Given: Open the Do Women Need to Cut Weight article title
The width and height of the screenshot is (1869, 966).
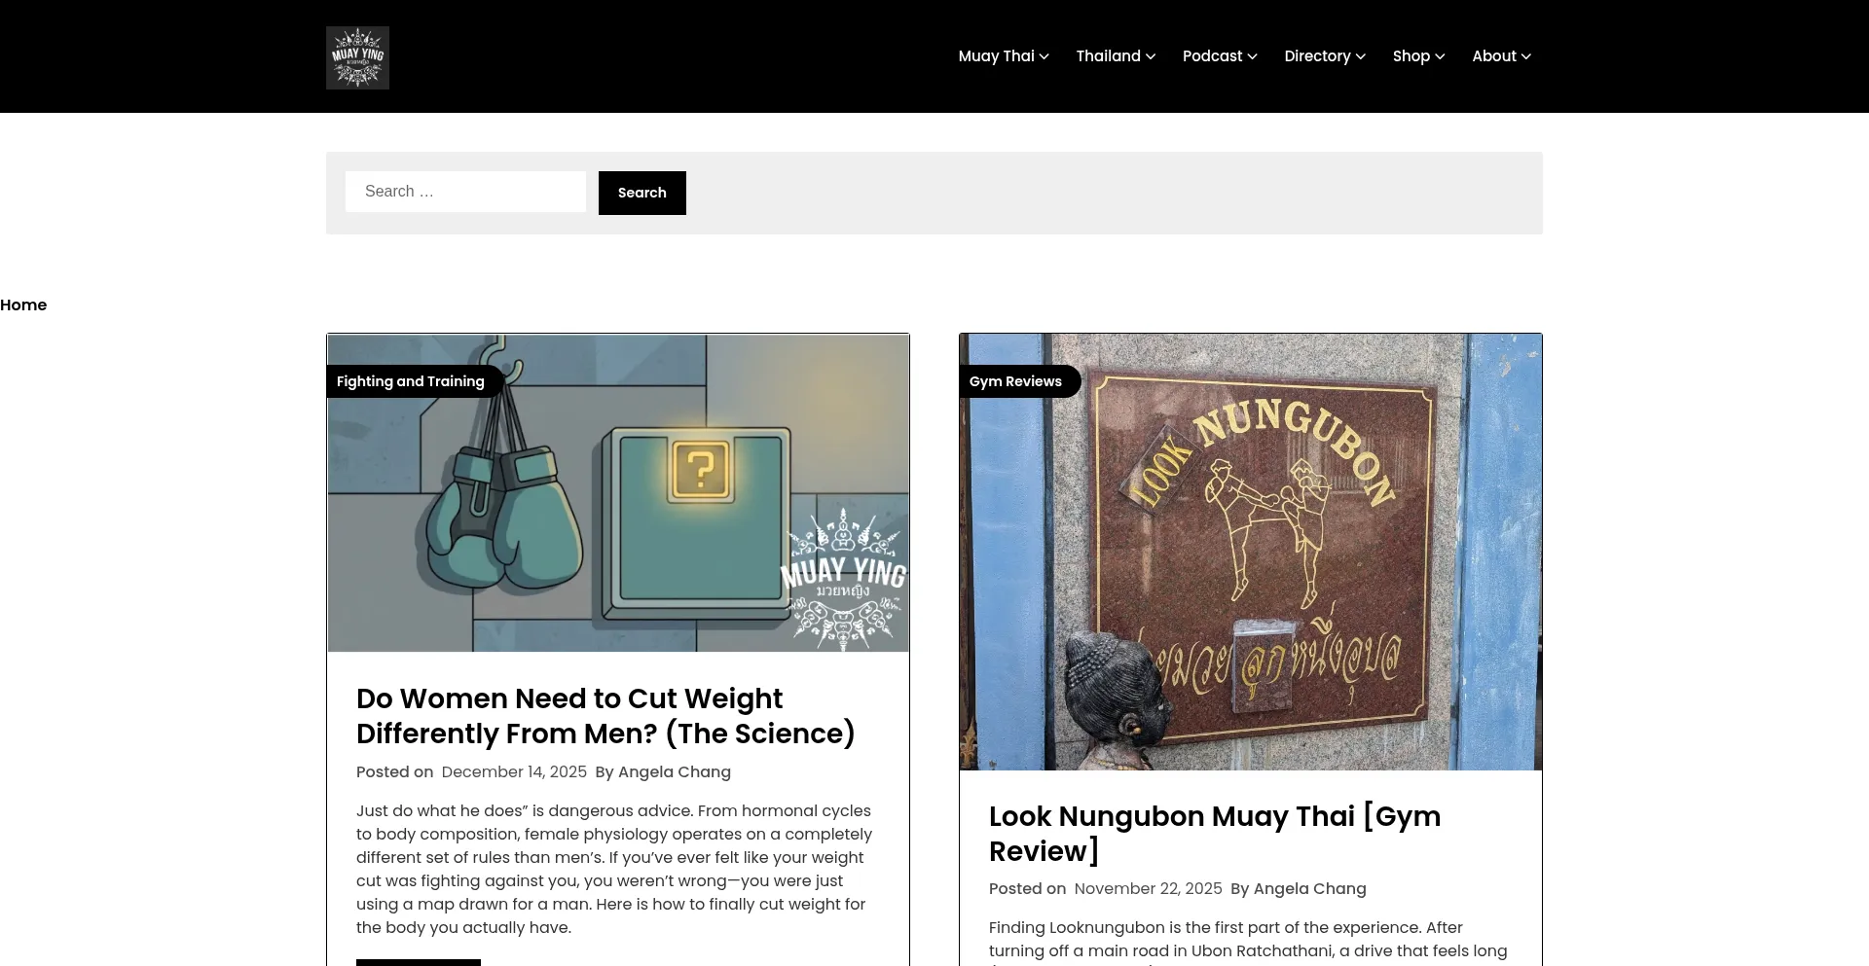Looking at the screenshot, I should tap(605, 716).
